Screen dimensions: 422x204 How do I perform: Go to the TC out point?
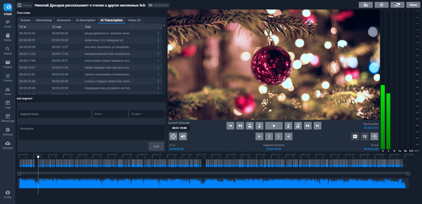coord(288,136)
